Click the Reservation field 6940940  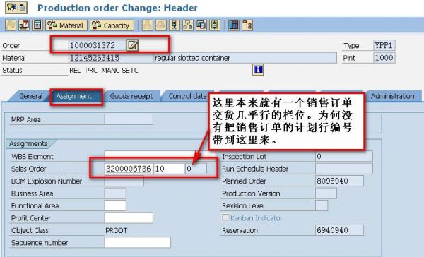(x=339, y=230)
